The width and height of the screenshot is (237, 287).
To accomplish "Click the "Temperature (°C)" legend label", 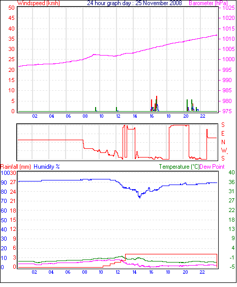I will tap(179, 167).
